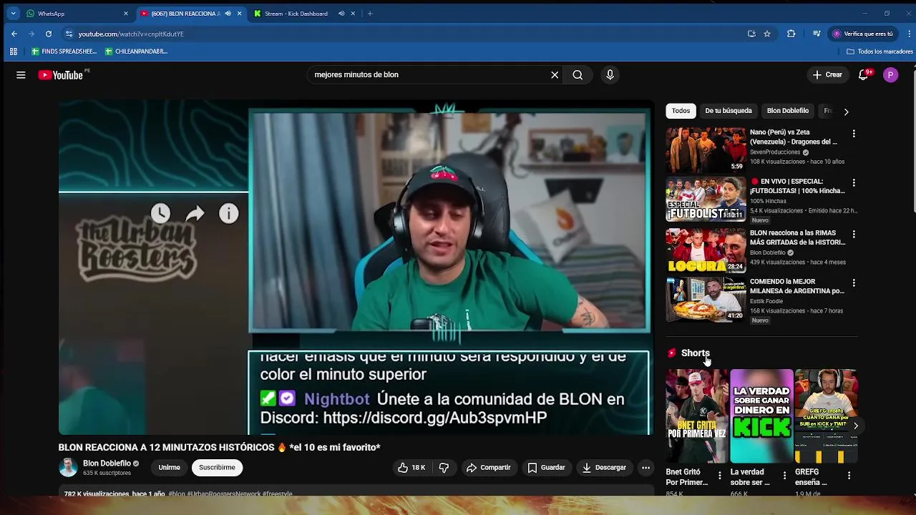This screenshot has height=515, width=916.
Task: Open the browser extensions puzzle icon
Action: coord(791,34)
